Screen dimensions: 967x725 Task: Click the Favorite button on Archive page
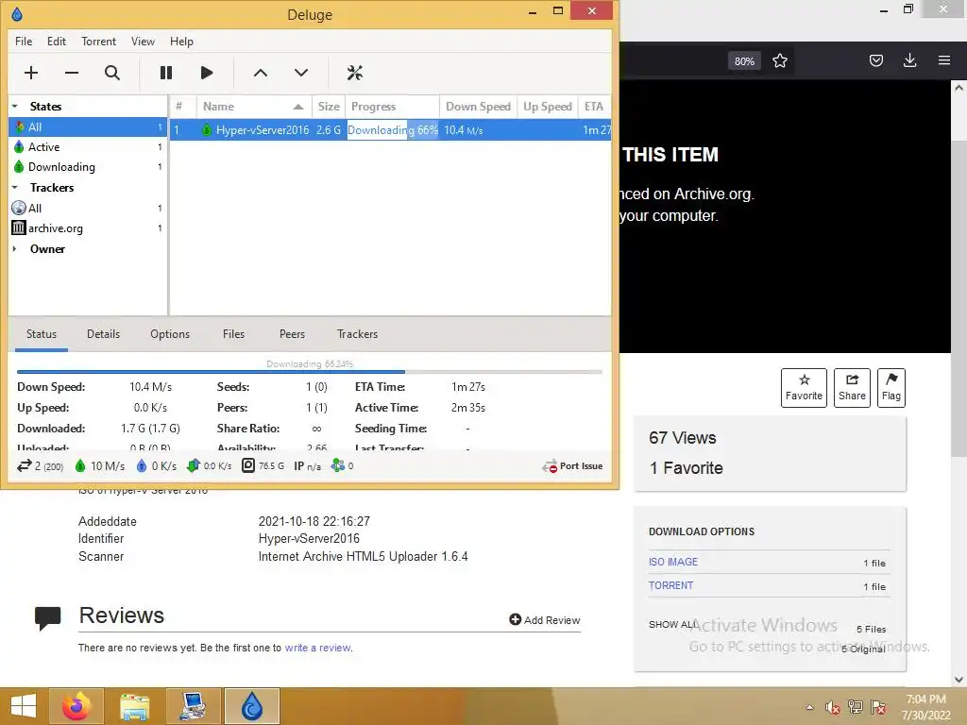pos(804,388)
